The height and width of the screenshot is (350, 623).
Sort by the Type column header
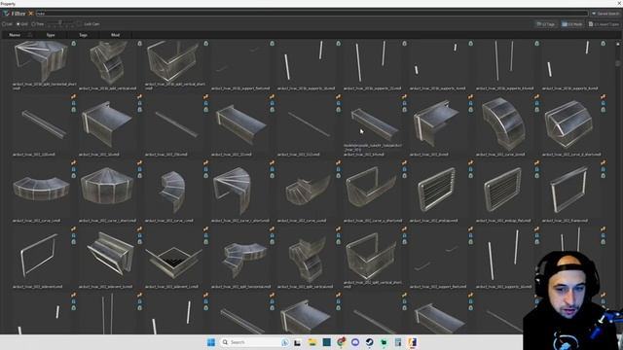click(51, 35)
